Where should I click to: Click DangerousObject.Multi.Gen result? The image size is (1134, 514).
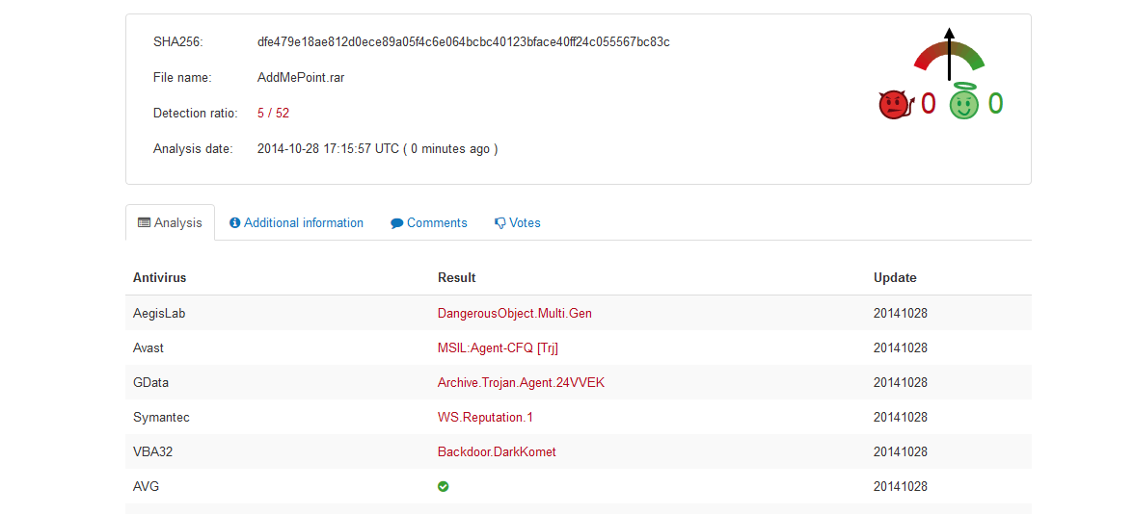pyautogui.click(x=515, y=313)
